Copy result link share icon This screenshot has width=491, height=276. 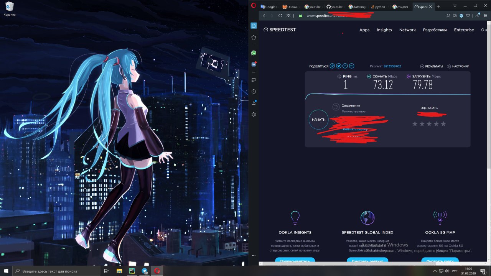332,66
